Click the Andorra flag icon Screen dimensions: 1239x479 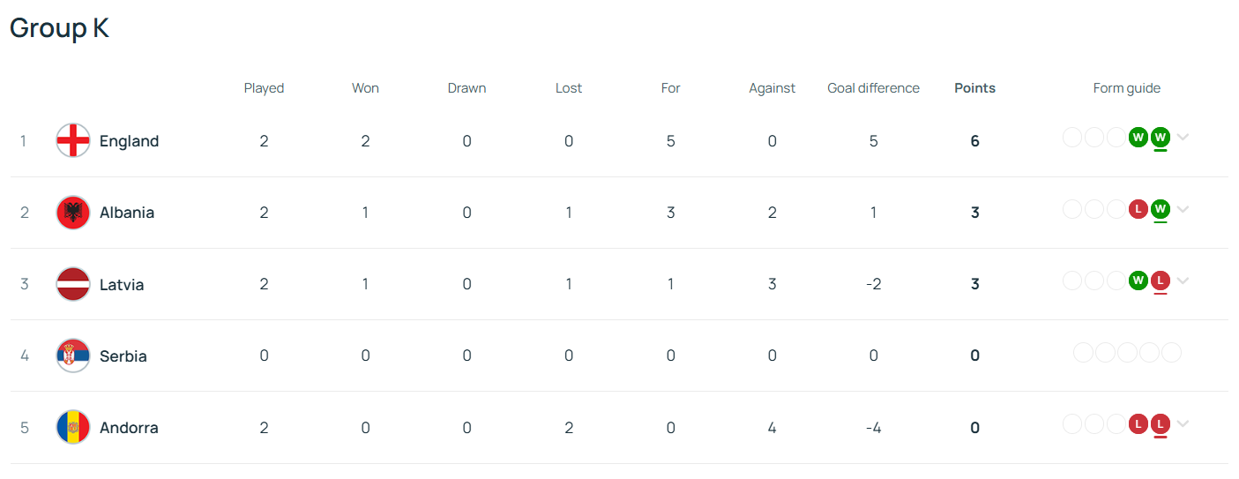click(x=72, y=427)
